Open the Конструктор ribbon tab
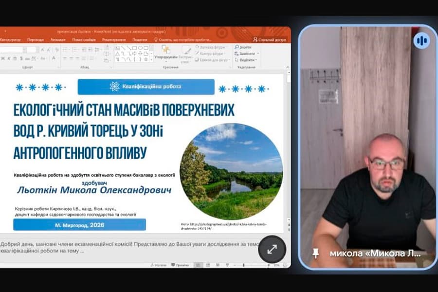This screenshot has width=438, height=292. click(10, 40)
